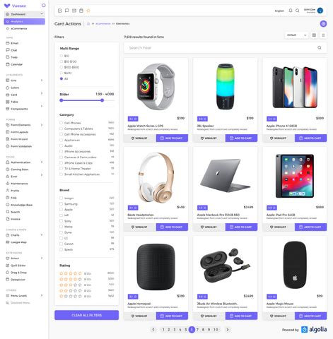The width and height of the screenshot is (333, 339).
Task: Open the Default sort dropdown
Action: click(296, 35)
